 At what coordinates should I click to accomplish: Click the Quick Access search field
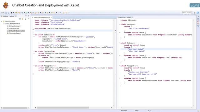[187, 13]
